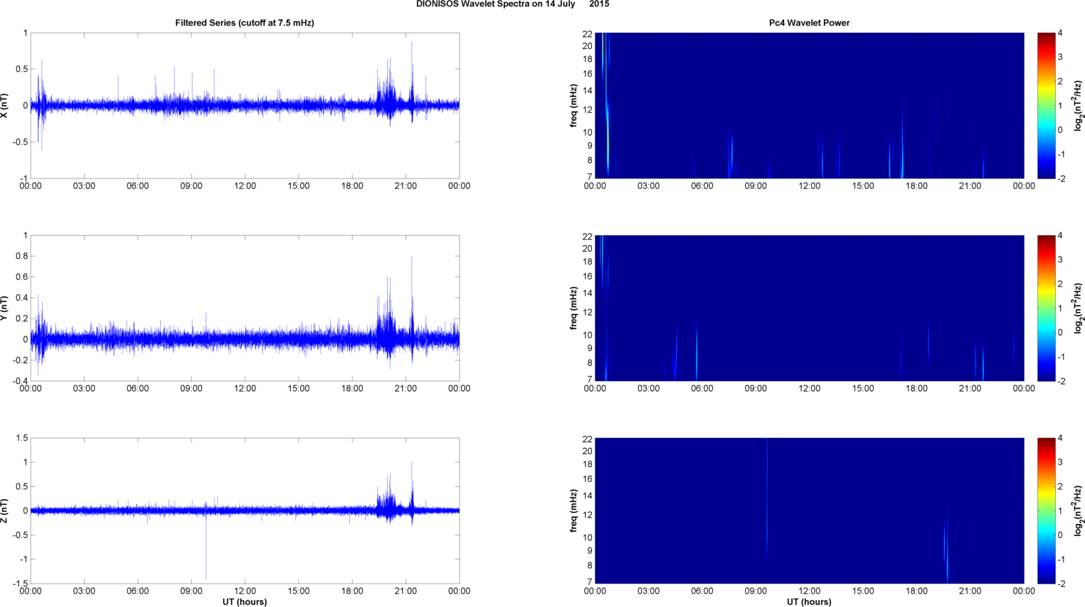Click 'UT (hours)' label below the Z series plot
Screen dimensions: 1085x607
pos(245,602)
